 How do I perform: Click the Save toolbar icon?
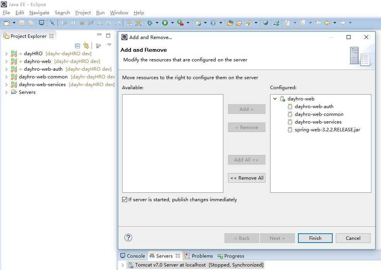pos(22,23)
